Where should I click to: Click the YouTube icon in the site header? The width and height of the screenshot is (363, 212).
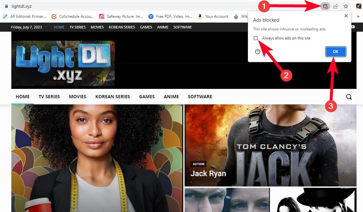click(353, 27)
